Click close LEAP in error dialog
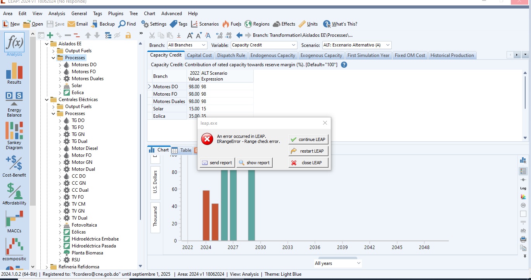The width and height of the screenshot is (531, 280). point(308,163)
